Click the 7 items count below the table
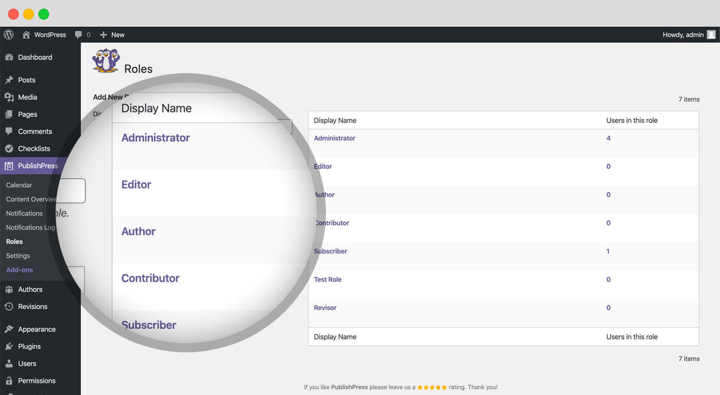720x395 pixels. click(689, 359)
